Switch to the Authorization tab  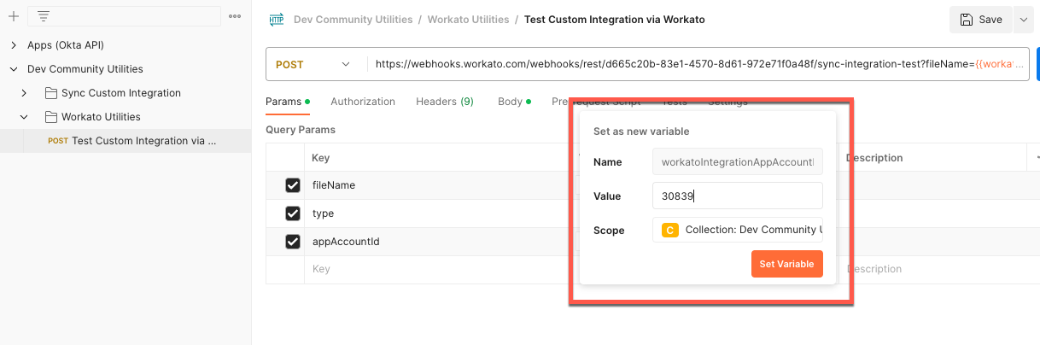[363, 102]
